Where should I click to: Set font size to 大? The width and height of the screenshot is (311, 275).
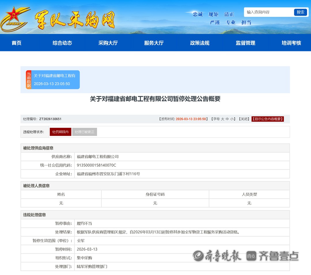click(223, 119)
